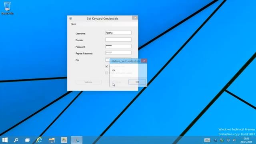This screenshot has width=256, height=144.
Task: Toggle the unchecked second checkbox
Action: click(107, 73)
